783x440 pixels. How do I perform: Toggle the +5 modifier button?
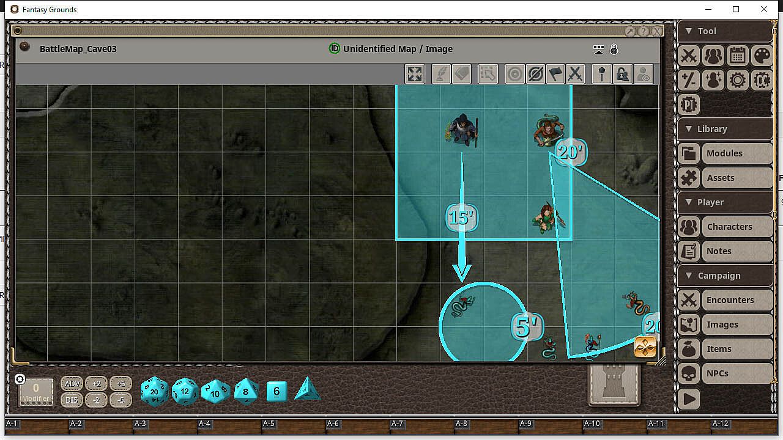point(121,384)
